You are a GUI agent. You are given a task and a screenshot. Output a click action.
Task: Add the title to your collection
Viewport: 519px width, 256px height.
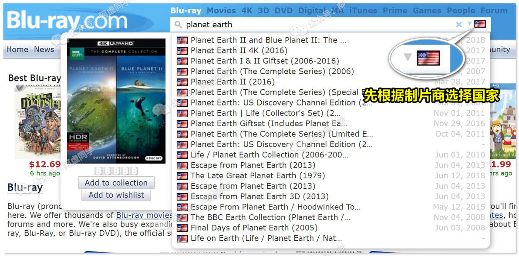coord(116,183)
